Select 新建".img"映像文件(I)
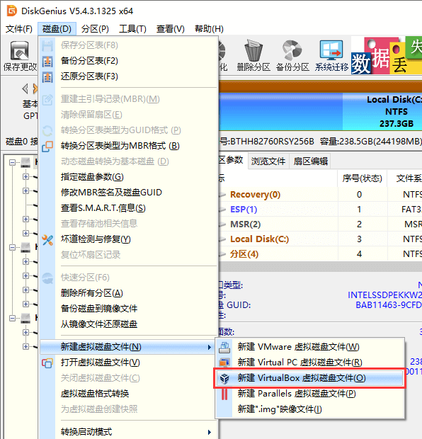 309,409
